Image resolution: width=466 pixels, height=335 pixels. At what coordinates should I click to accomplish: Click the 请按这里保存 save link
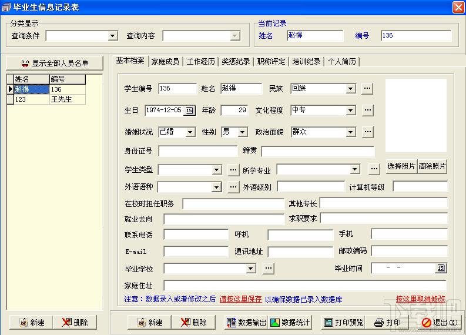pyautogui.click(x=241, y=299)
